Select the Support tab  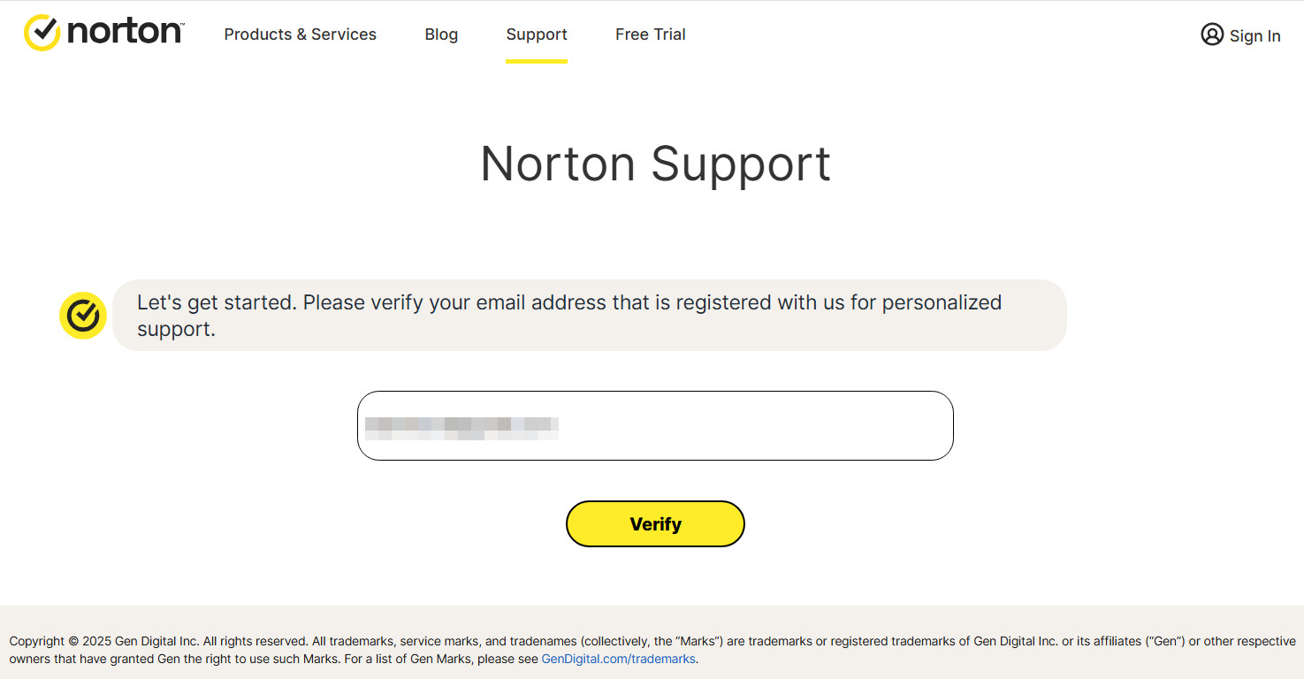(537, 34)
